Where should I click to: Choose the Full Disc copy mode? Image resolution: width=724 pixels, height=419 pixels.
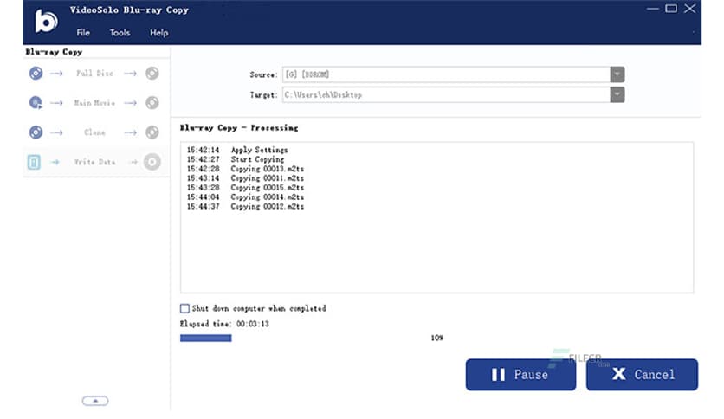point(94,74)
